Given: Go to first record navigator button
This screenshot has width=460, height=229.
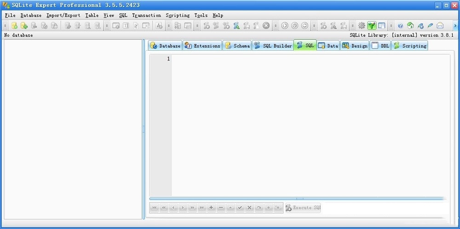Looking at the screenshot, I should pyautogui.click(x=154, y=207).
